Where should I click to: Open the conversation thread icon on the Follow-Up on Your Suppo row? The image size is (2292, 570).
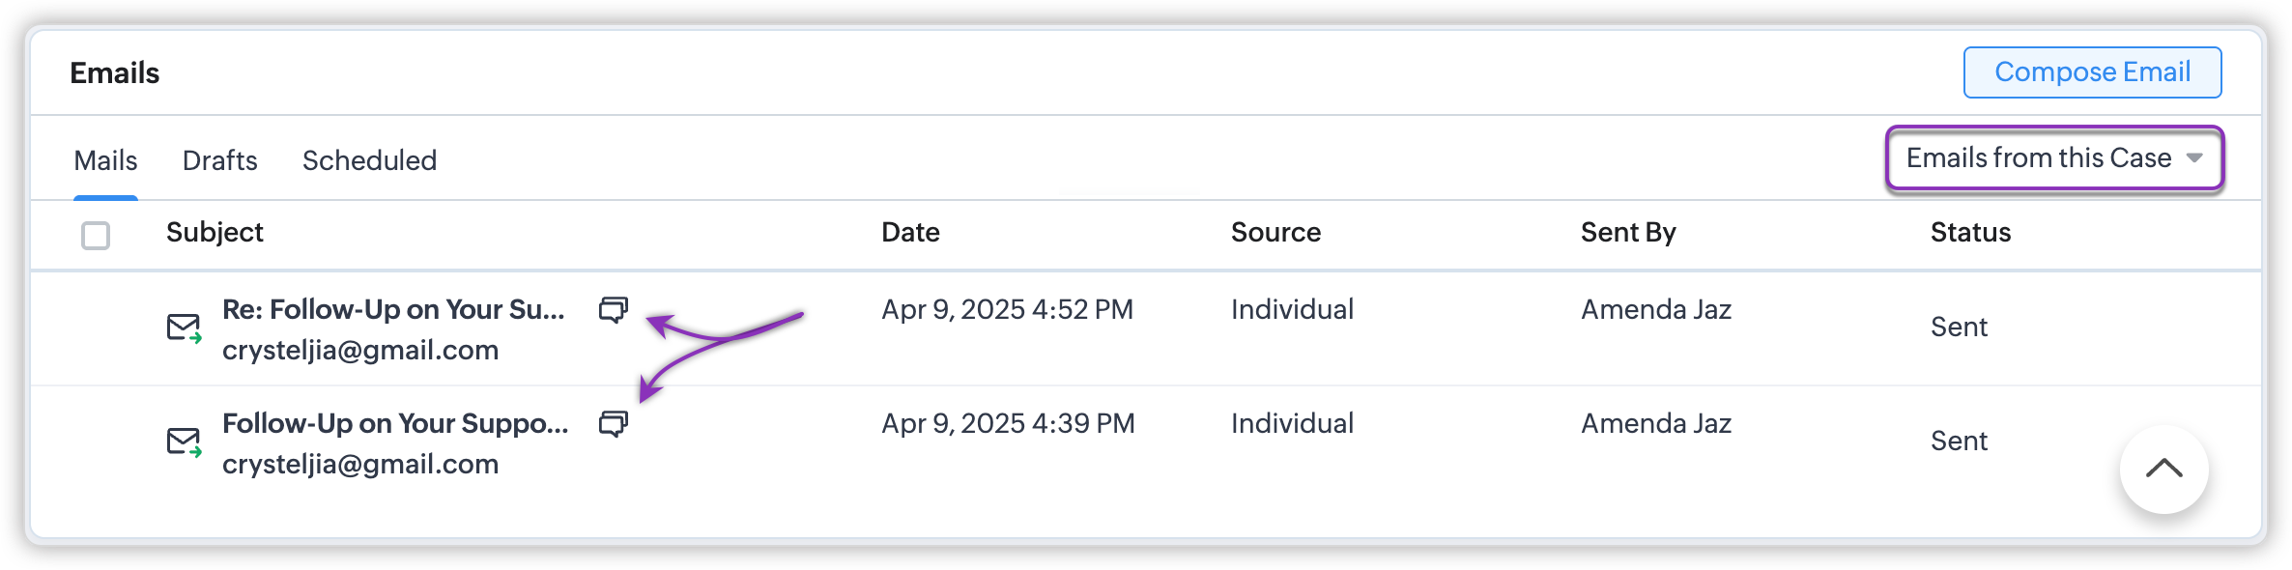tap(614, 424)
